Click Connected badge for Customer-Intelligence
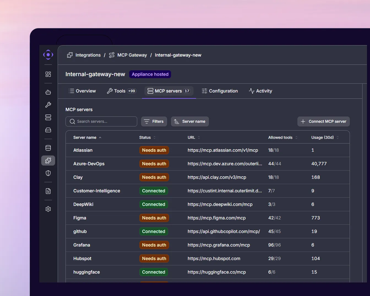Image resolution: width=370 pixels, height=296 pixels. point(154,191)
